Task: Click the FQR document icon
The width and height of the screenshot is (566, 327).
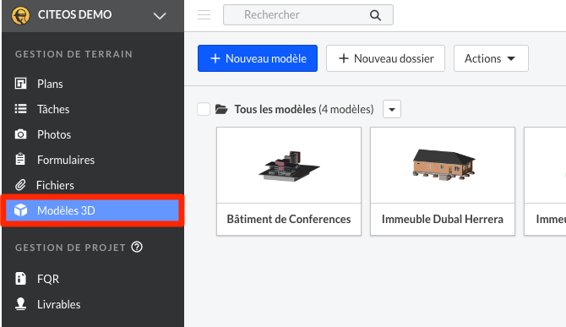Action: pos(20,279)
